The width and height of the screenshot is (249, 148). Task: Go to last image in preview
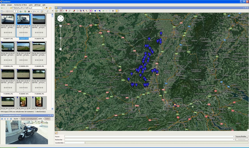11,119
